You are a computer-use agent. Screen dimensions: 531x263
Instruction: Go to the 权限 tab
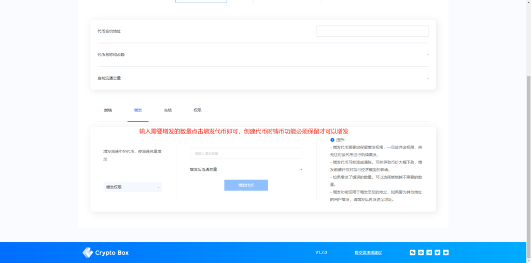(x=198, y=110)
